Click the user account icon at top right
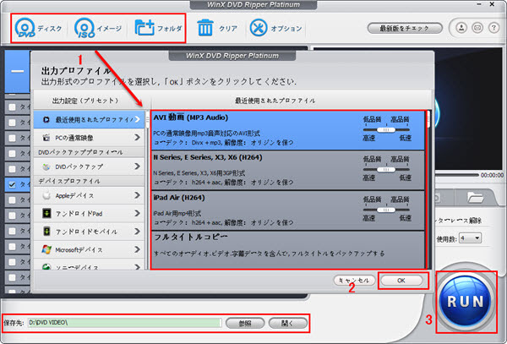This screenshot has height=344, width=507. coord(461,28)
